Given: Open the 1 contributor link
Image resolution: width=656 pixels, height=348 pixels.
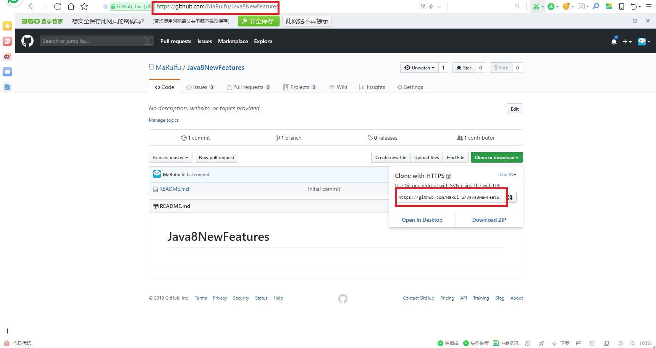Looking at the screenshot, I should tap(476, 138).
